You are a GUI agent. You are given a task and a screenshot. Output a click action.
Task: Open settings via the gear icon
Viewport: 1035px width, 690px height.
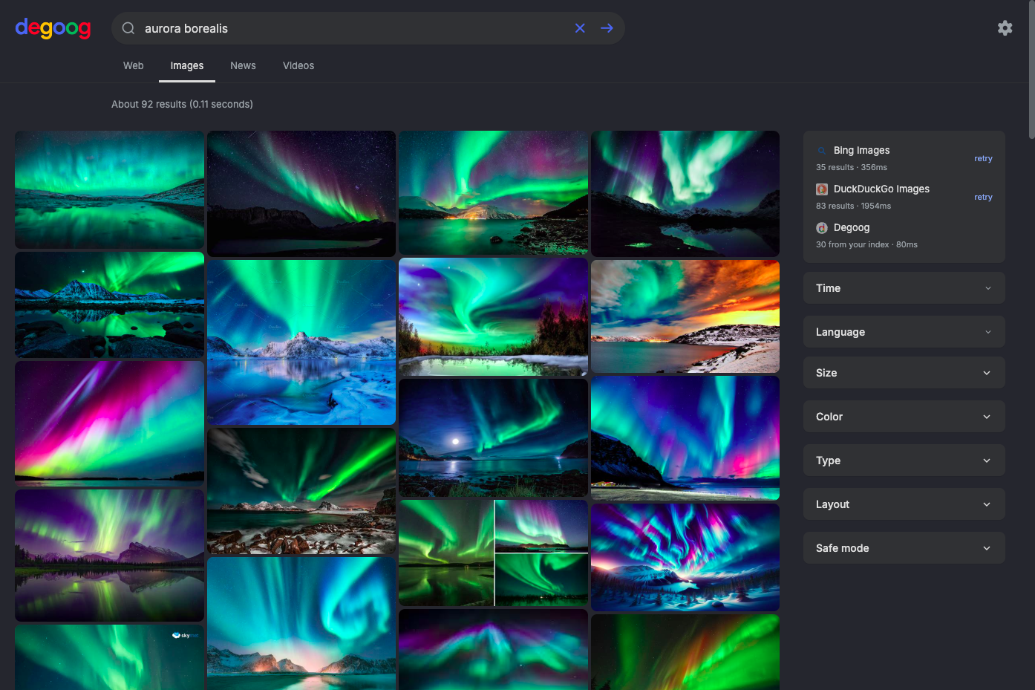tap(1005, 28)
